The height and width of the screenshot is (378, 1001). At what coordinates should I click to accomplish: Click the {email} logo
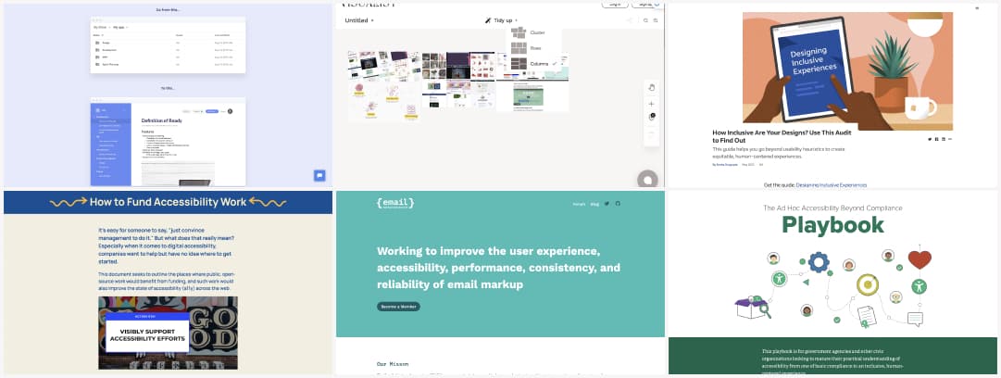[x=395, y=203]
